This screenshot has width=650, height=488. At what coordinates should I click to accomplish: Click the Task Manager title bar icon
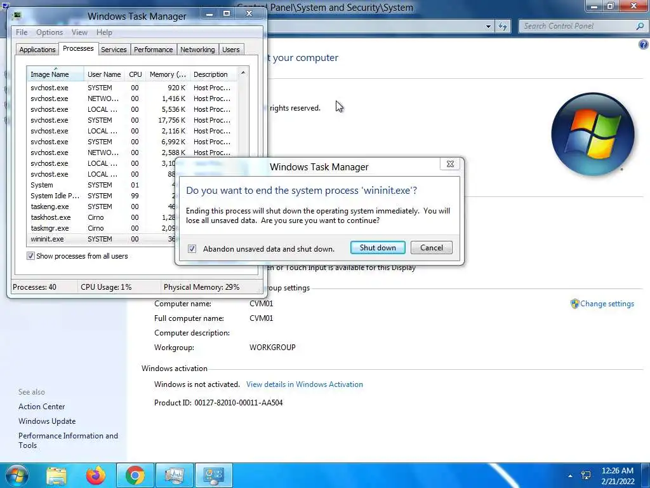(17, 16)
